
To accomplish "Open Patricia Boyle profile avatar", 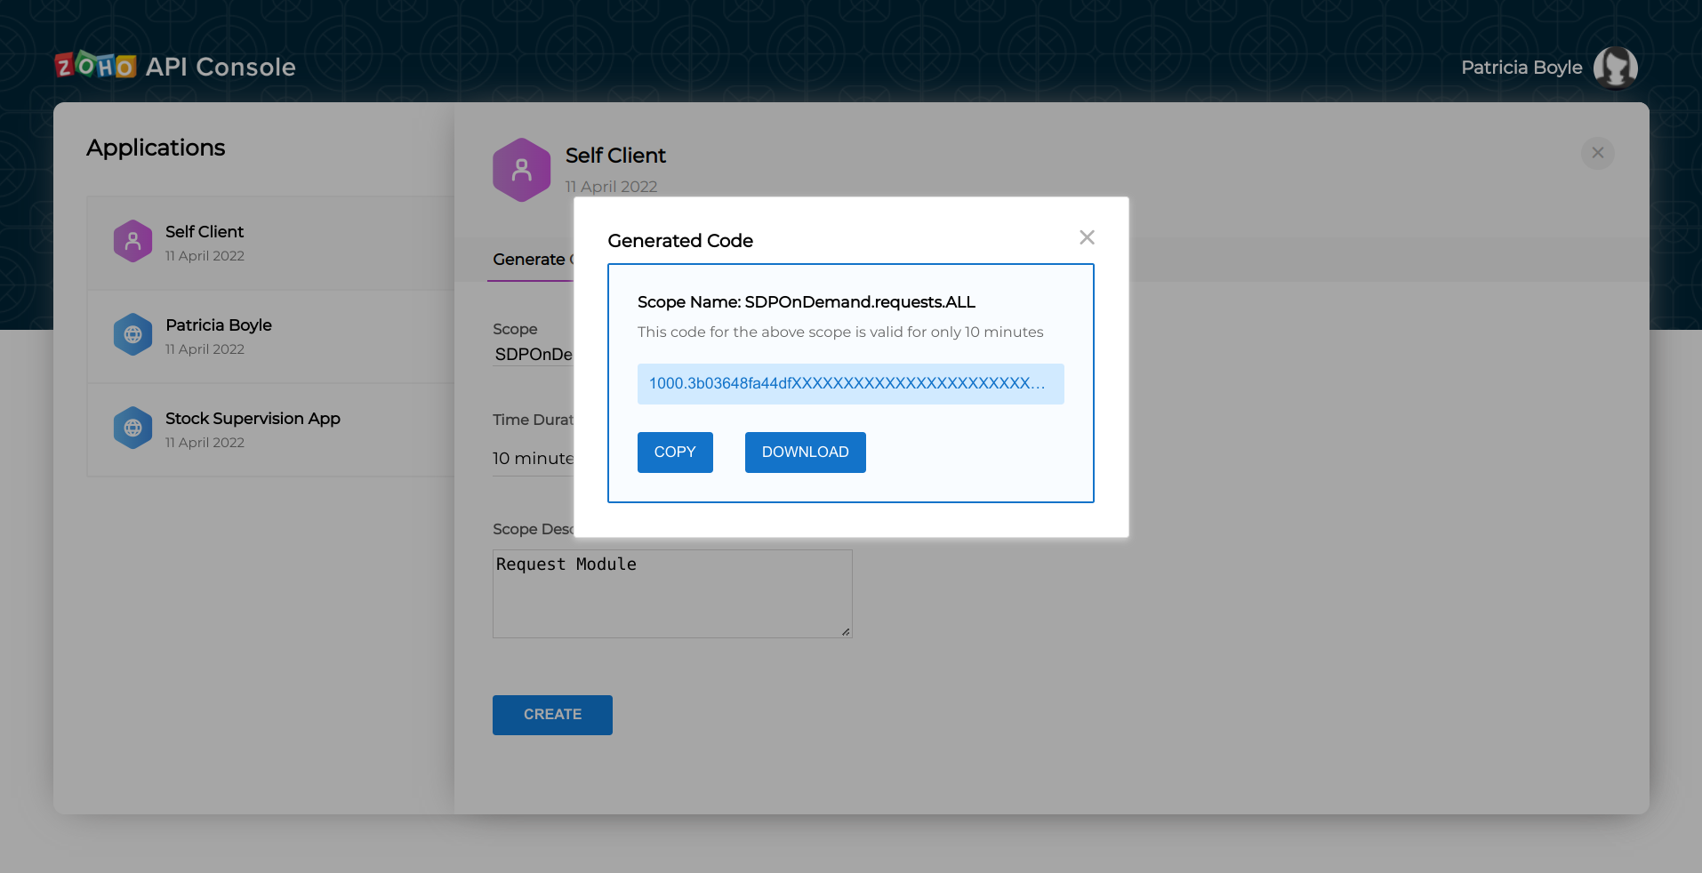I will (x=1615, y=68).
